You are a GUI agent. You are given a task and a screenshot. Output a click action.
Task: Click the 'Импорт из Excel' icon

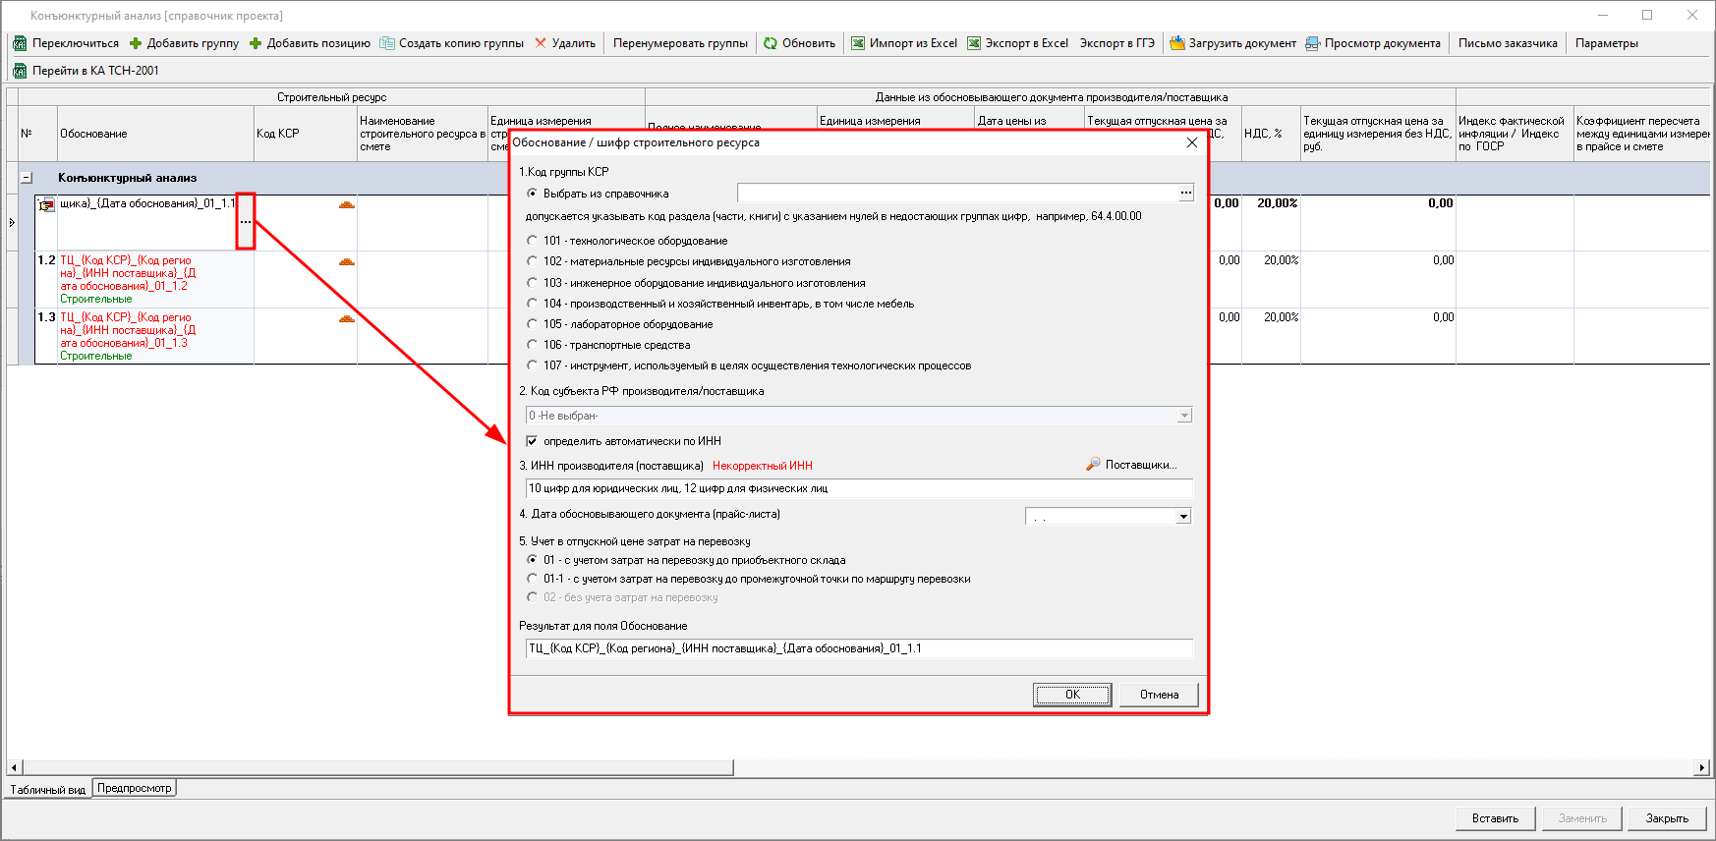(x=858, y=43)
